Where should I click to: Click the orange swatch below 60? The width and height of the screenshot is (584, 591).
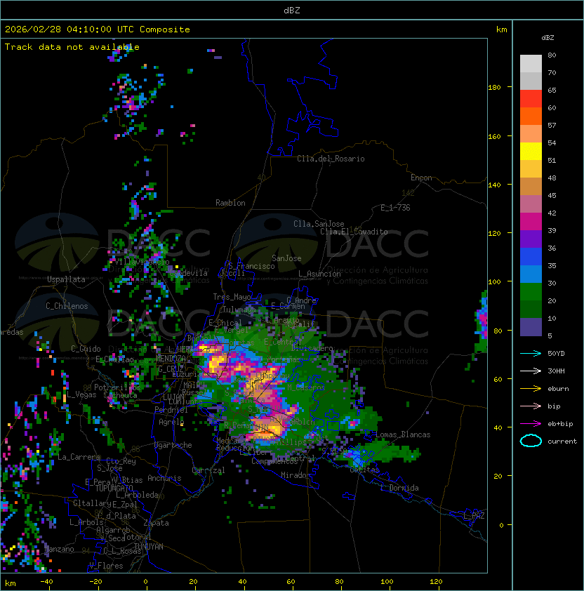coord(531,116)
